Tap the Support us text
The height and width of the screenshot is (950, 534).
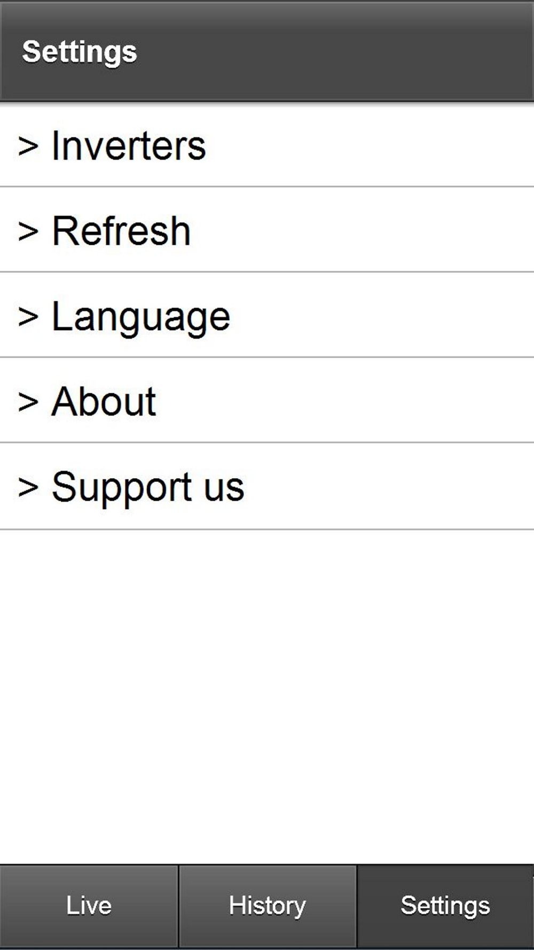[x=148, y=487]
